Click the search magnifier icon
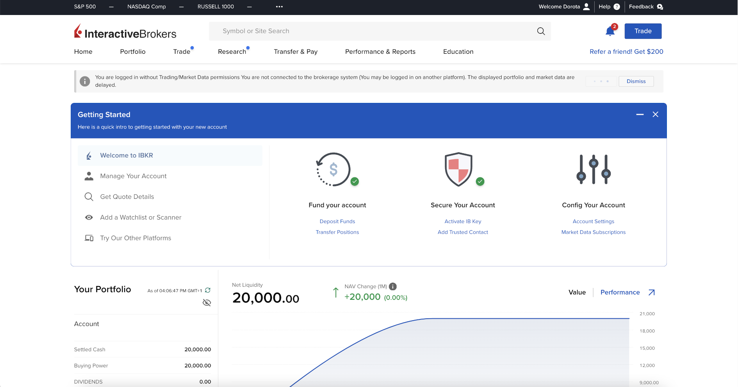The width and height of the screenshot is (738, 387). click(x=541, y=31)
